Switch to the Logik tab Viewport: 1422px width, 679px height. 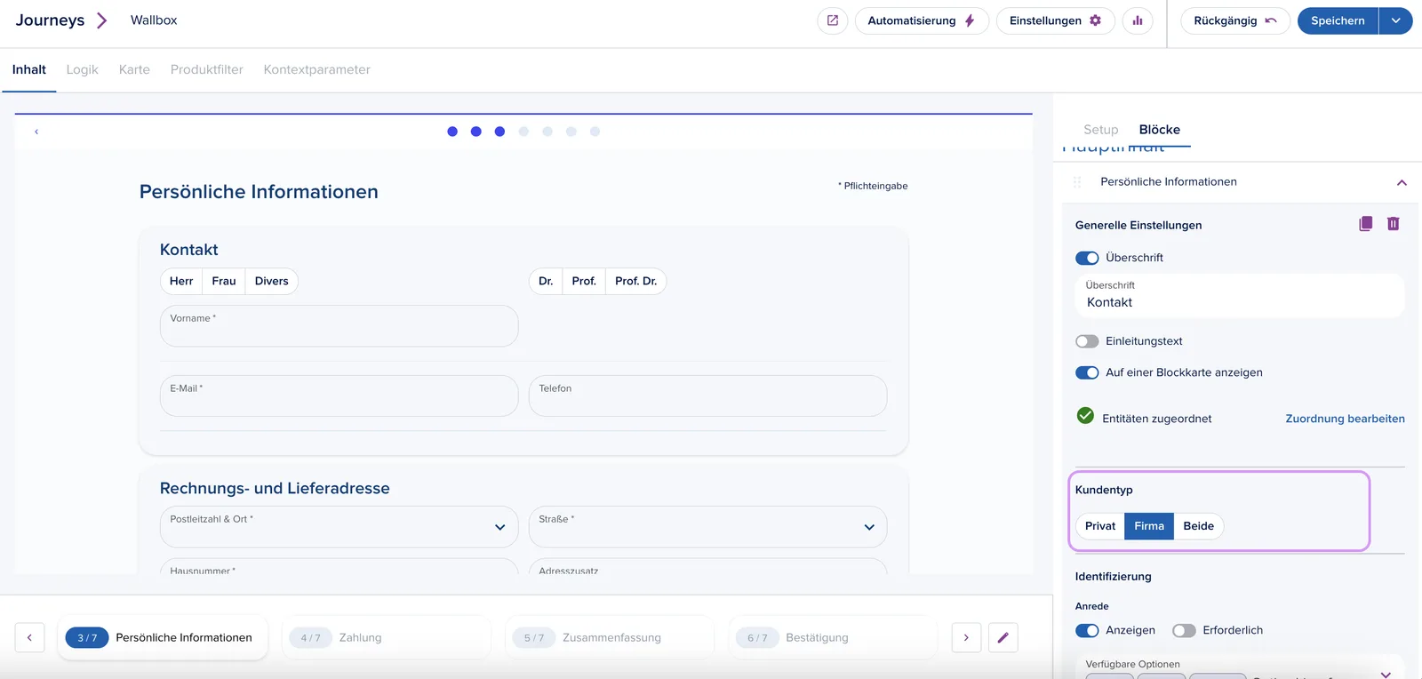[x=83, y=69]
